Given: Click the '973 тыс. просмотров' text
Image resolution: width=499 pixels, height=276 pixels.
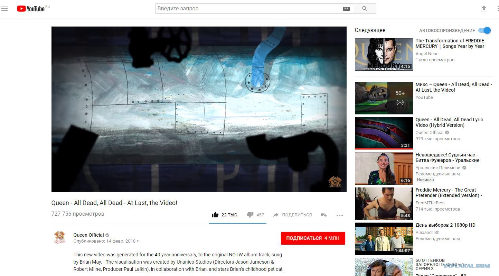Looking at the screenshot, I should coord(438,139).
